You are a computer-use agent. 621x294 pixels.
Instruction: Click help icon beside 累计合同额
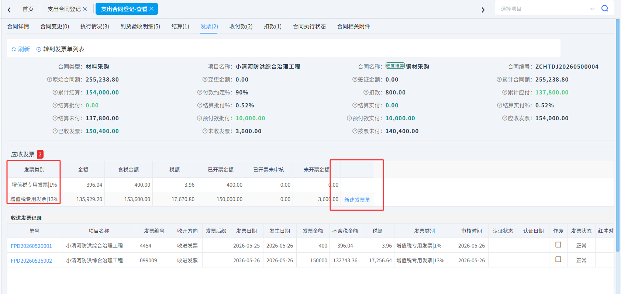(499, 79)
